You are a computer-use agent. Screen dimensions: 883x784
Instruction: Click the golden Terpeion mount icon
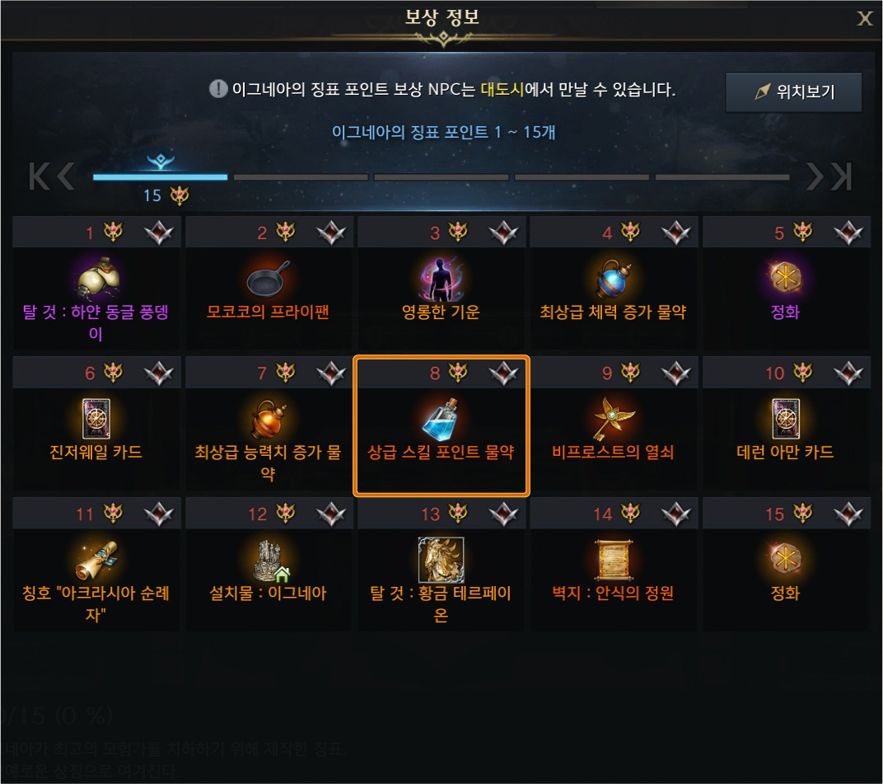point(441,559)
